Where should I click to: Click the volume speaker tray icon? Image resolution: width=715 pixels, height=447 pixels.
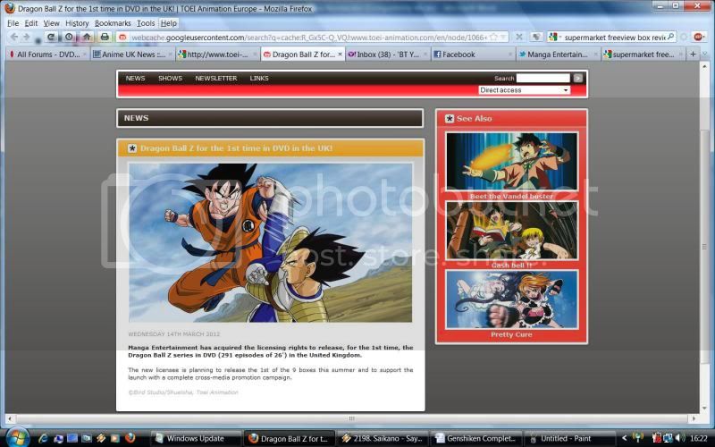(x=679, y=438)
